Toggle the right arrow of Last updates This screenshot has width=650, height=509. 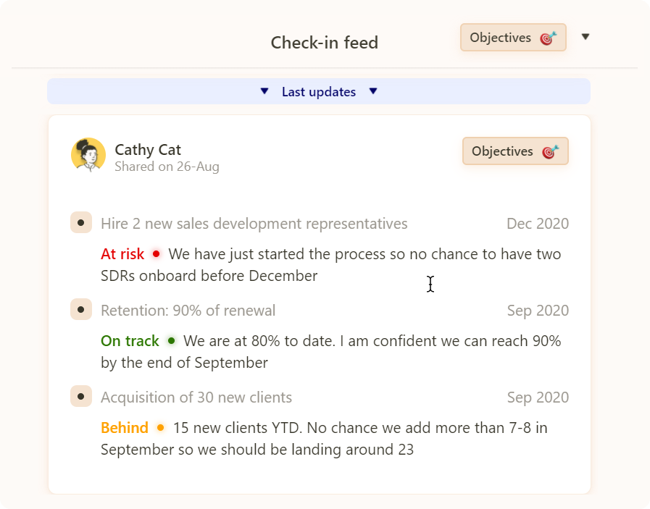click(x=373, y=91)
